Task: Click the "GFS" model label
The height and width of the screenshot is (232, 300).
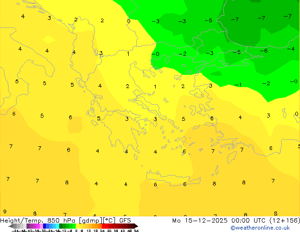Action: (125, 221)
